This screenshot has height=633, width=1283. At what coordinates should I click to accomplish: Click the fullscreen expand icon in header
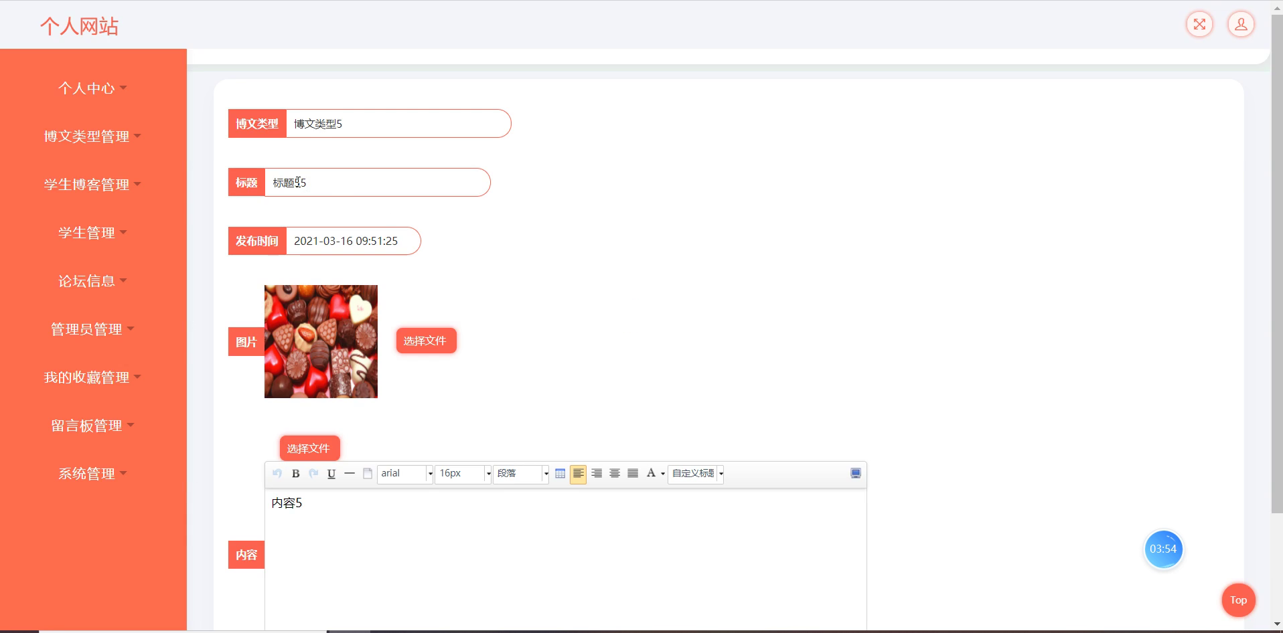1199,25
